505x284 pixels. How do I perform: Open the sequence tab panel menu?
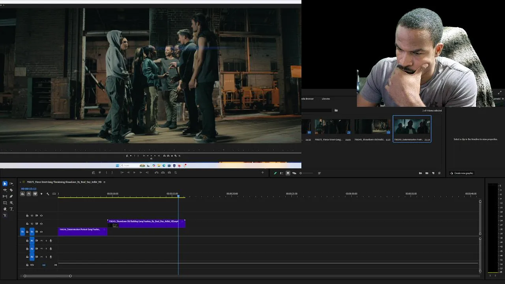point(104,182)
